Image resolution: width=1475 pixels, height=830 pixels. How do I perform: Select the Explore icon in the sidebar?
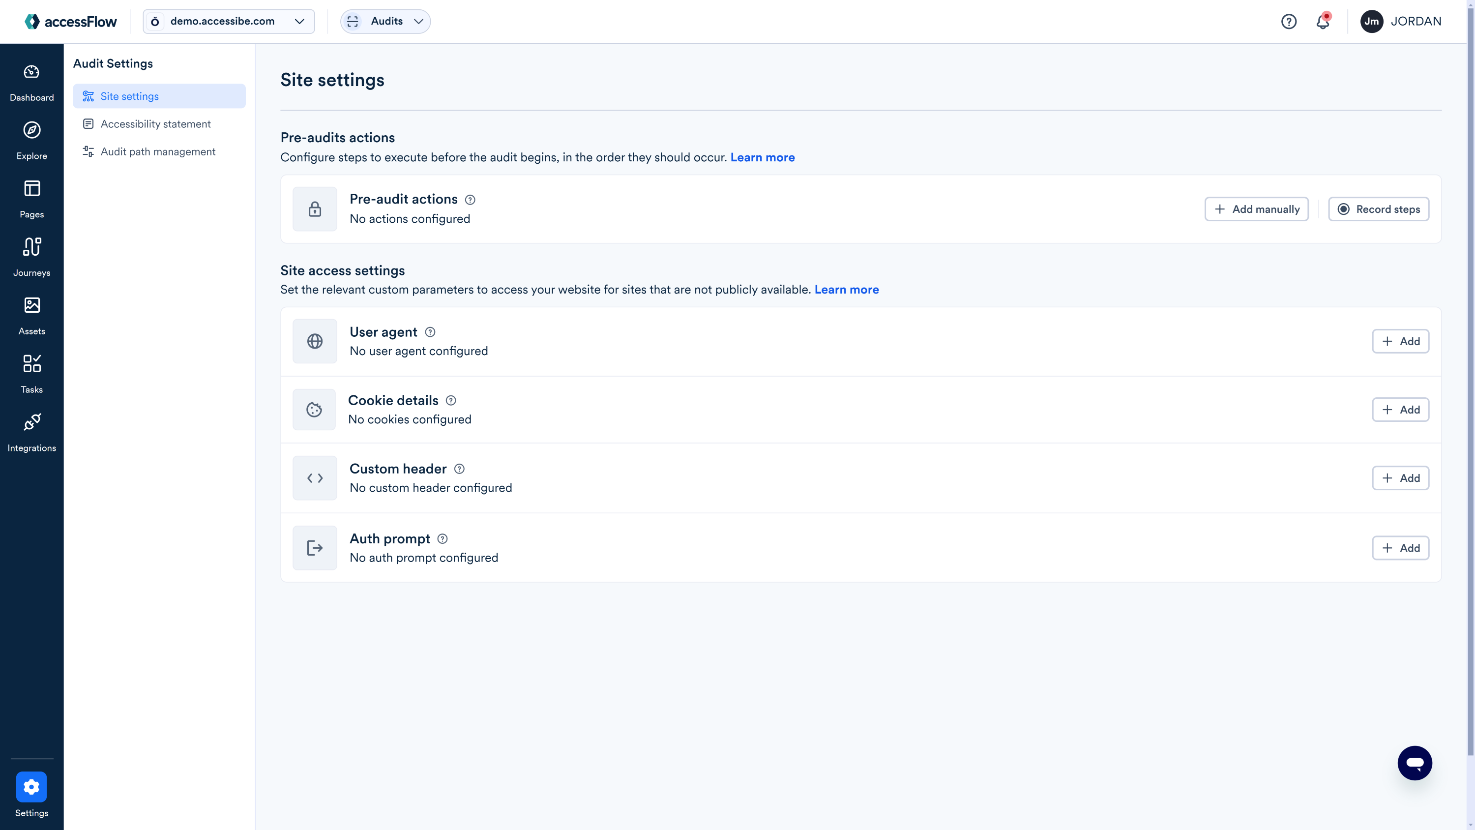(31, 140)
